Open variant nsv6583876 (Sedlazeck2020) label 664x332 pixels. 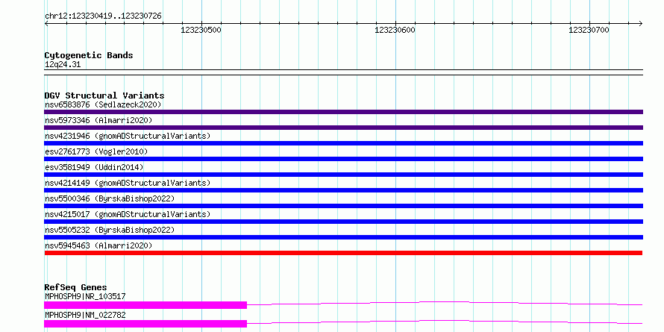click(103, 104)
